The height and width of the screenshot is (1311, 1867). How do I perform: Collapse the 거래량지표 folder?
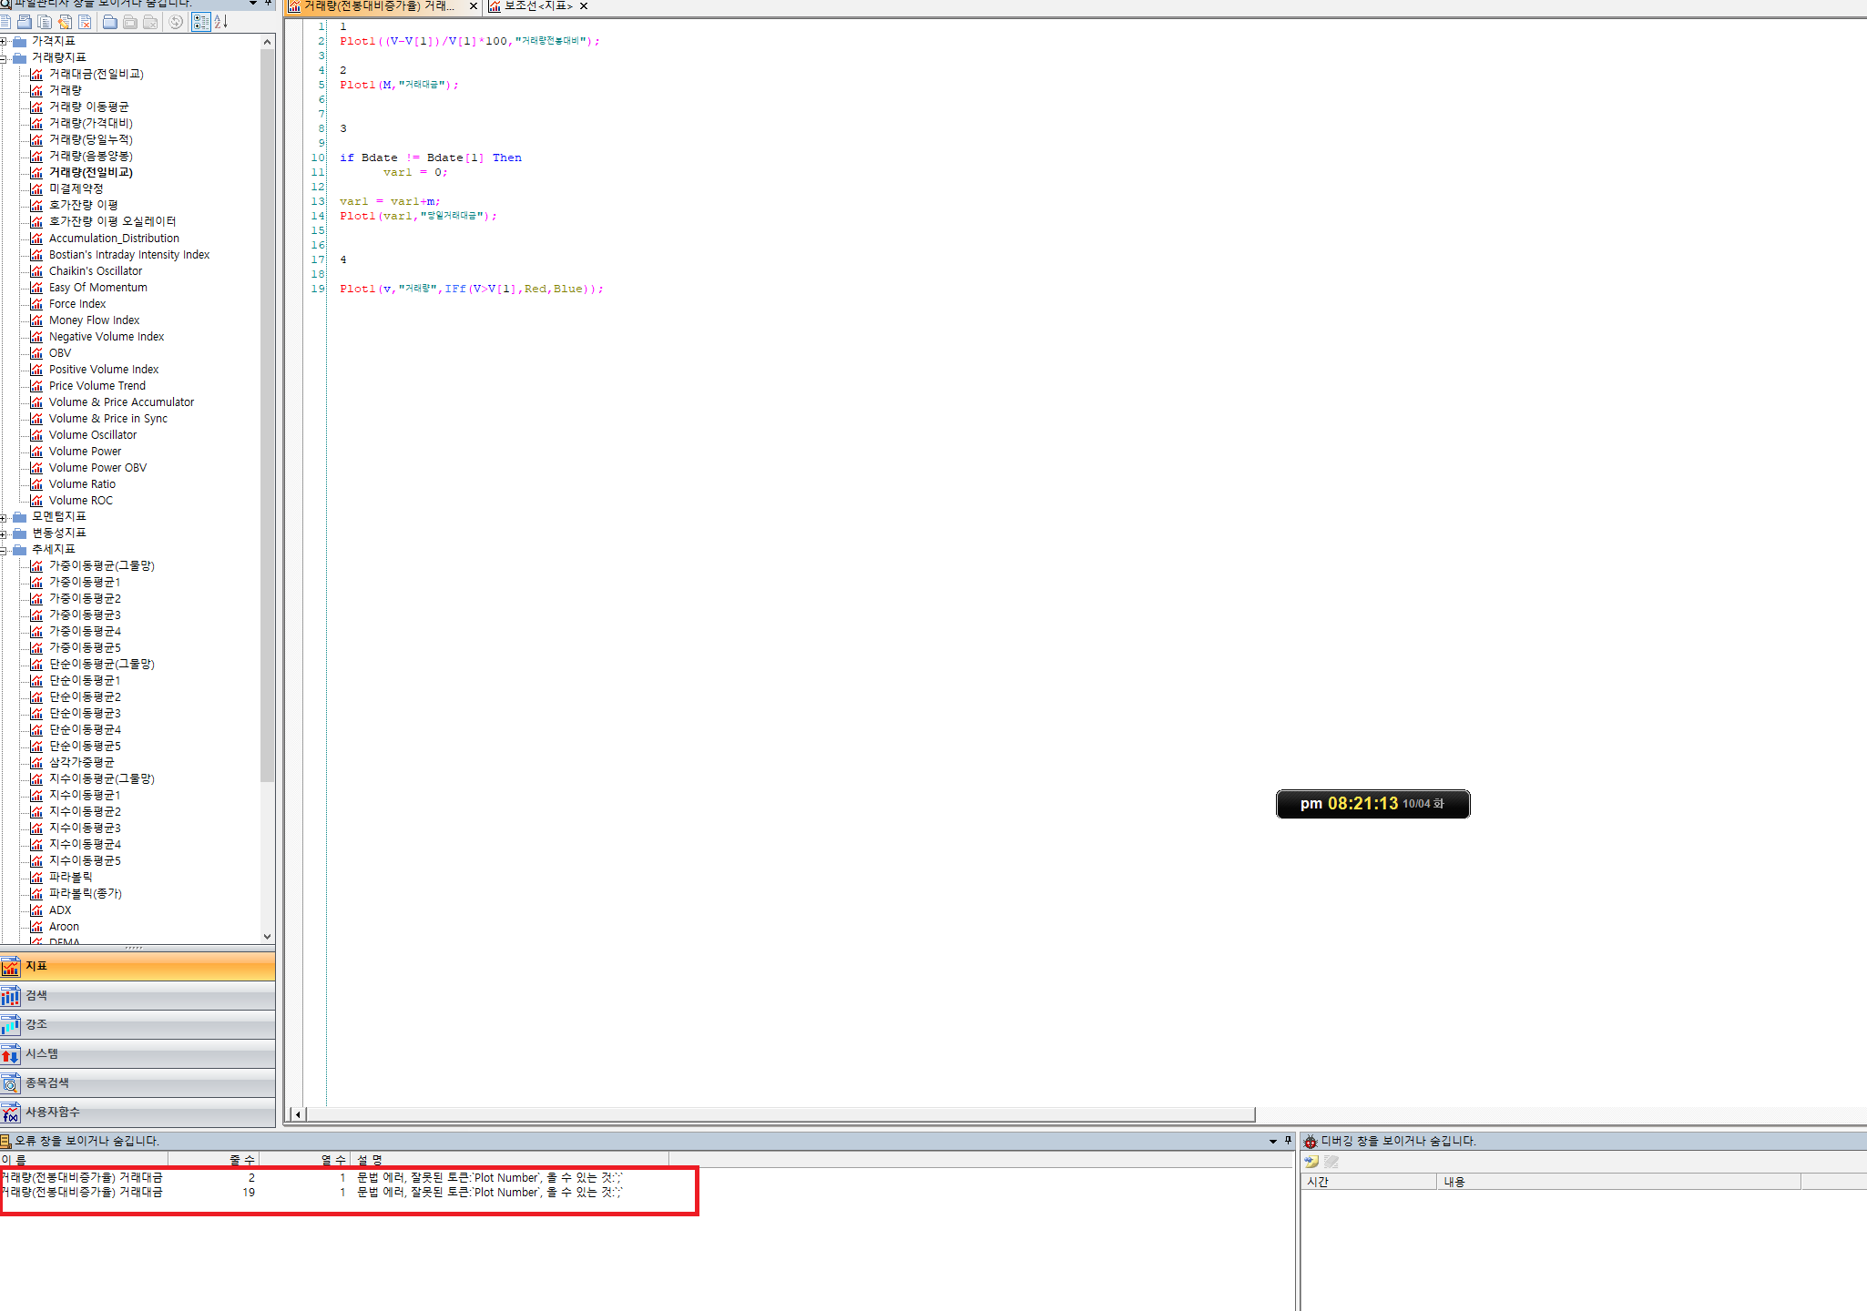click(4, 57)
